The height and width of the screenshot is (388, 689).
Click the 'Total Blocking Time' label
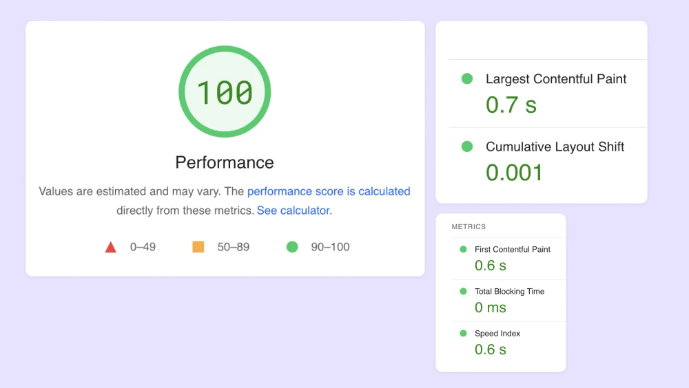click(x=509, y=292)
